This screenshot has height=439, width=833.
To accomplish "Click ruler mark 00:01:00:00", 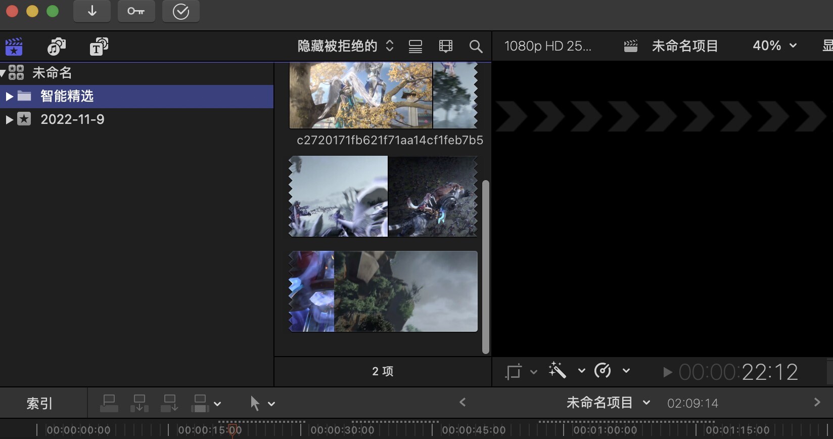I will (x=605, y=430).
